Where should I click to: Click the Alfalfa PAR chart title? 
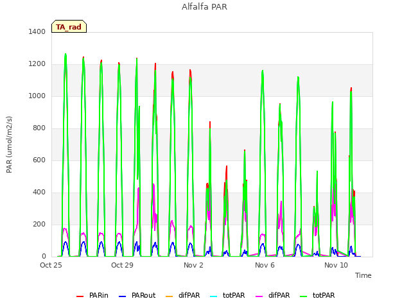(x=204, y=7)
